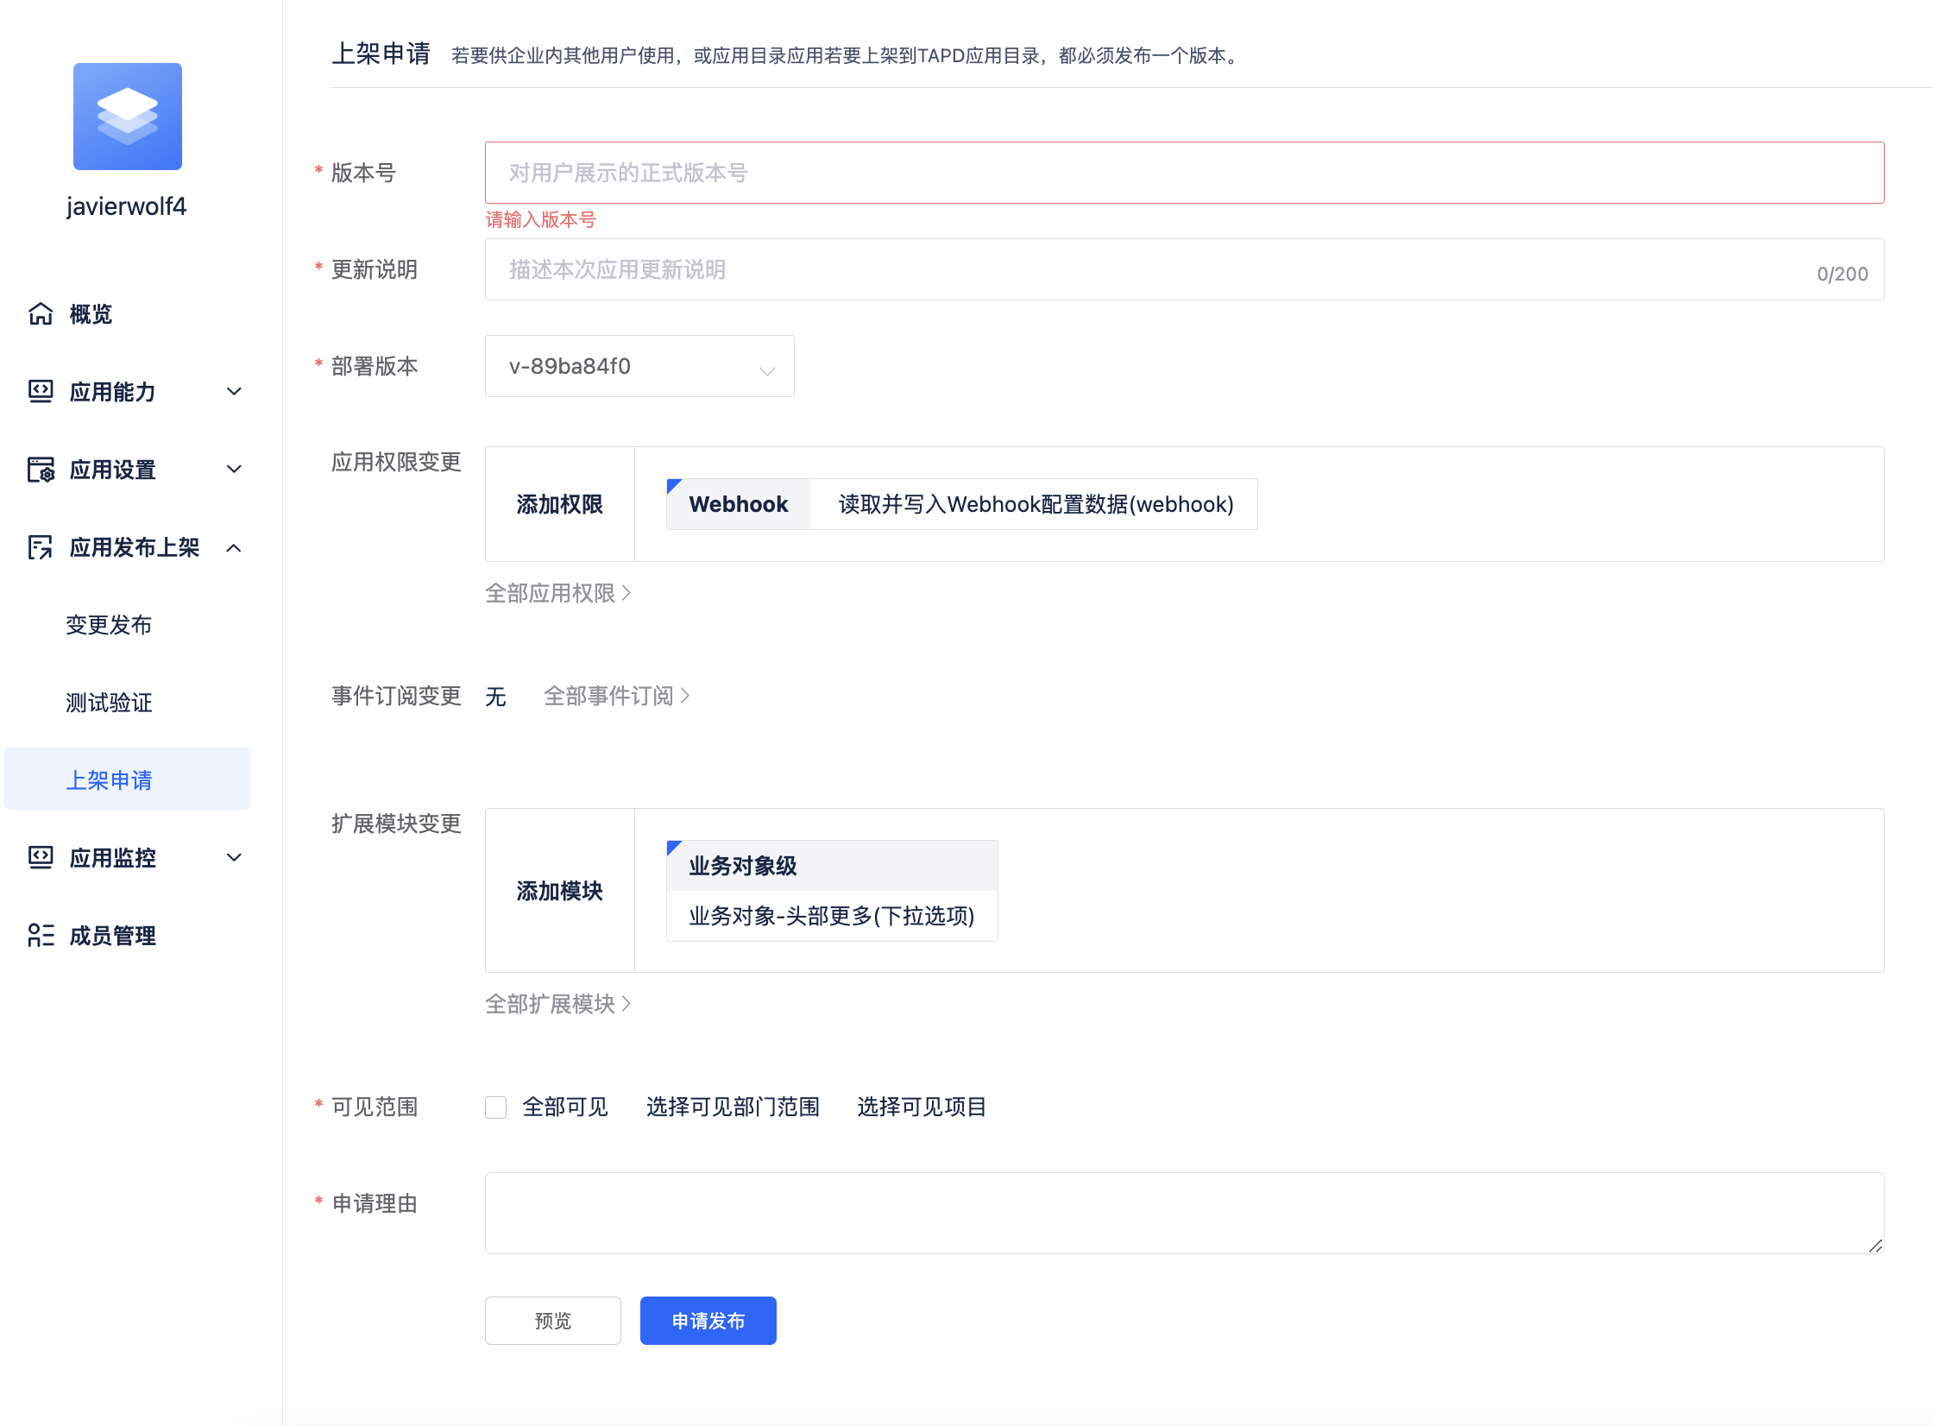The width and height of the screenshot is (1933, 1426).
Task: Switch to the 变更发布 page
Action: click(110, 625)
